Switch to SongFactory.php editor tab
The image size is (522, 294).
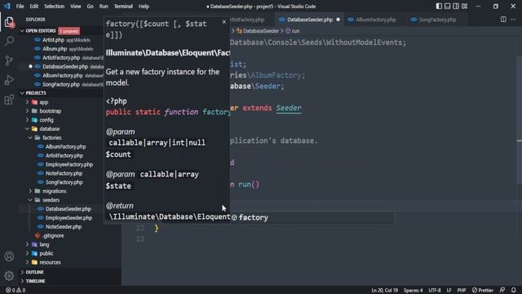(437, 20)
